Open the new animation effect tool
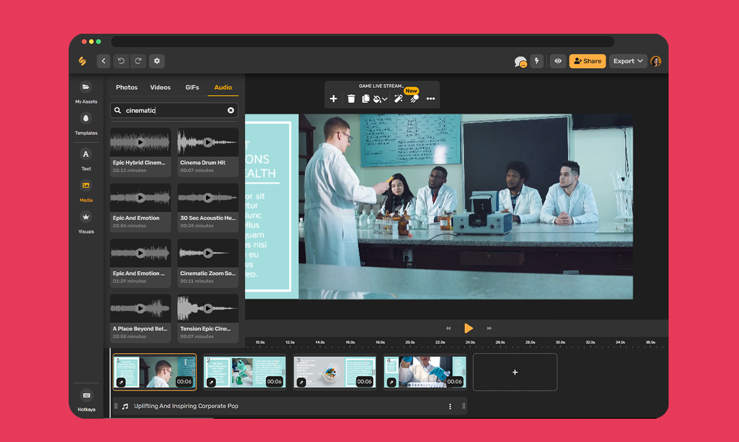Image resolution: width=739 pixels, height=442 pixels. (x=413, y=98)
